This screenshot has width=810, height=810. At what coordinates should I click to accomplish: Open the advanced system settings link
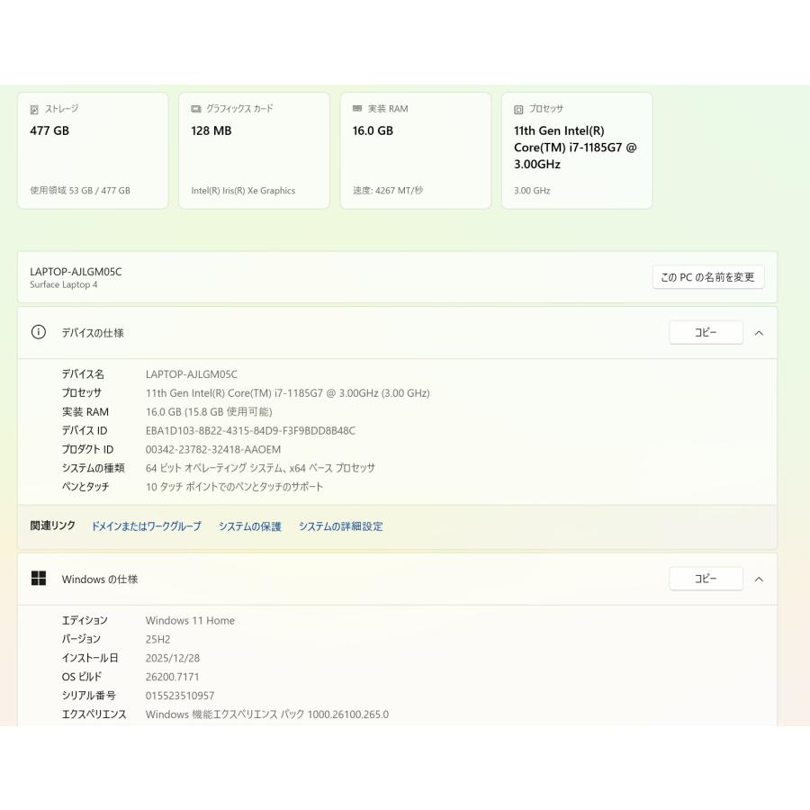coord(340,526)
